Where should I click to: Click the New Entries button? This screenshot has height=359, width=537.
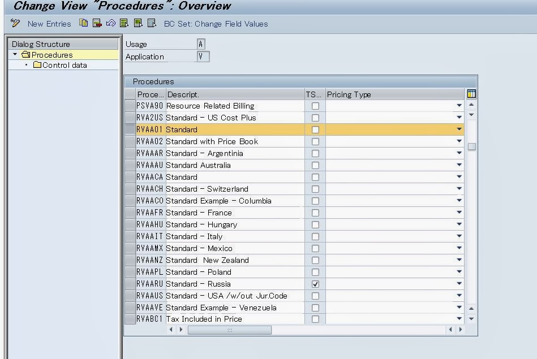pos(49,24)
